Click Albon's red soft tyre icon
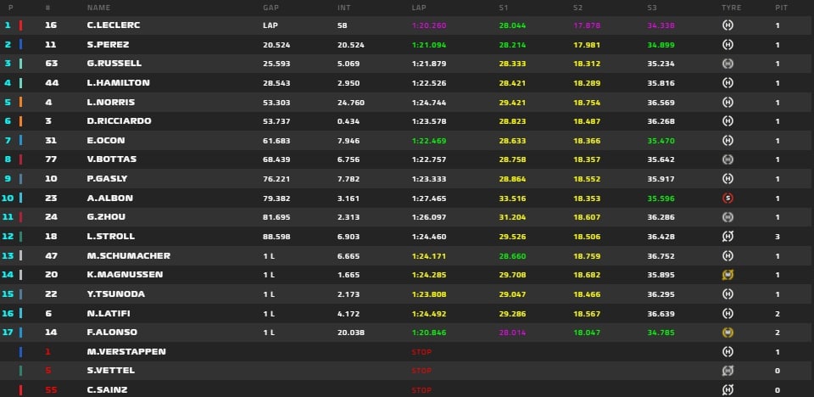Image resolution: width=814 pixels, height=397 pixels. point(728,198)
